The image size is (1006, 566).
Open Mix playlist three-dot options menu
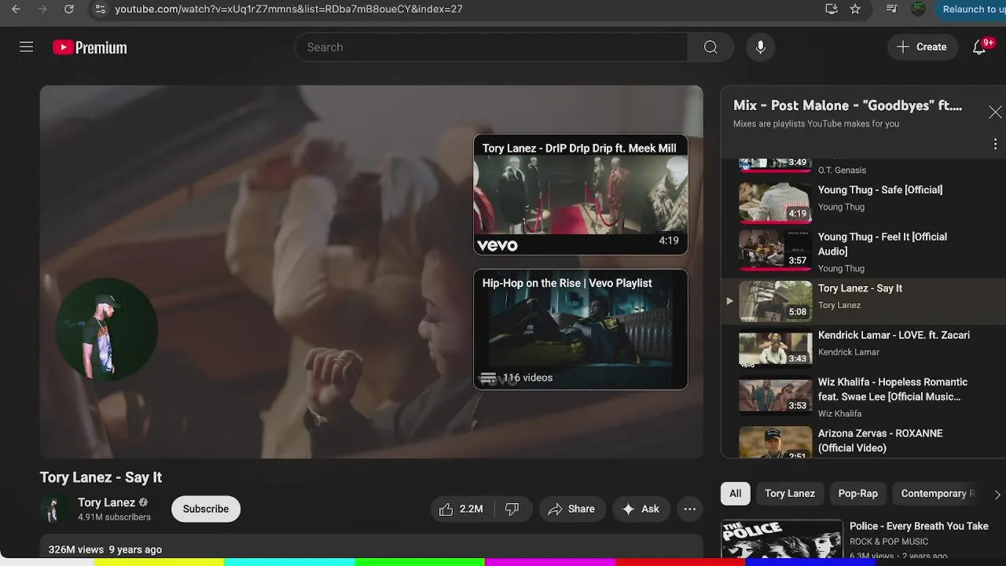click(995, 144)
